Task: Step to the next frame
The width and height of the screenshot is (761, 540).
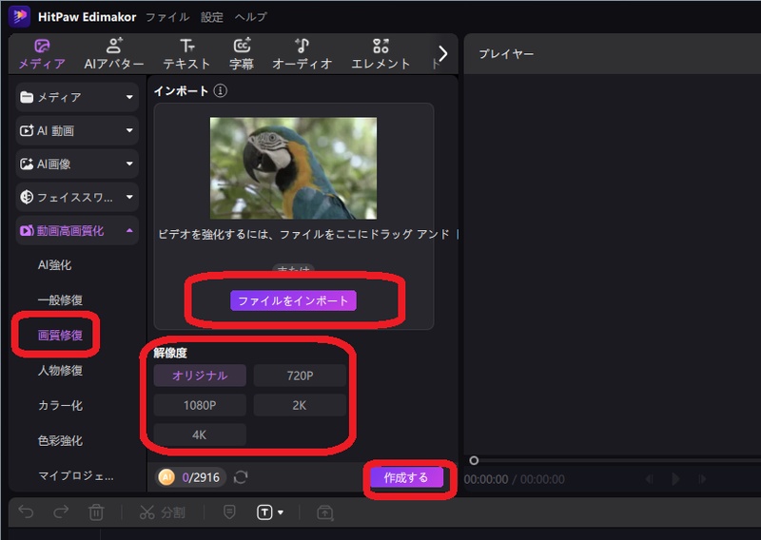Action: click(701, 479)
